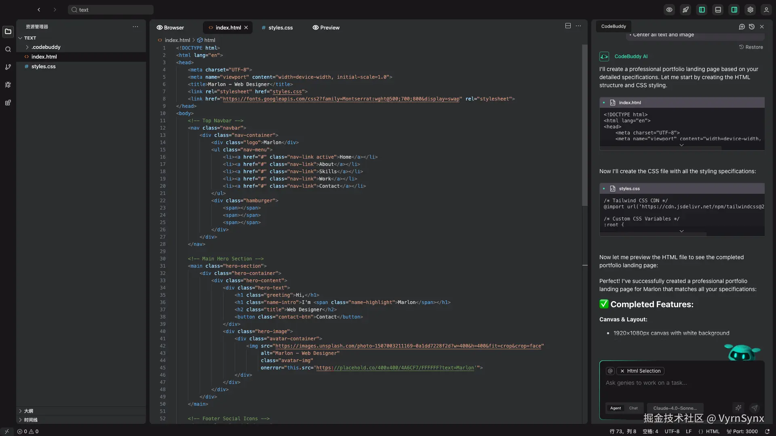Open the Google Fonts stylesheet URL link
Image resolution: width=776 pixels, height=436 pixels.
click(341, 99)
